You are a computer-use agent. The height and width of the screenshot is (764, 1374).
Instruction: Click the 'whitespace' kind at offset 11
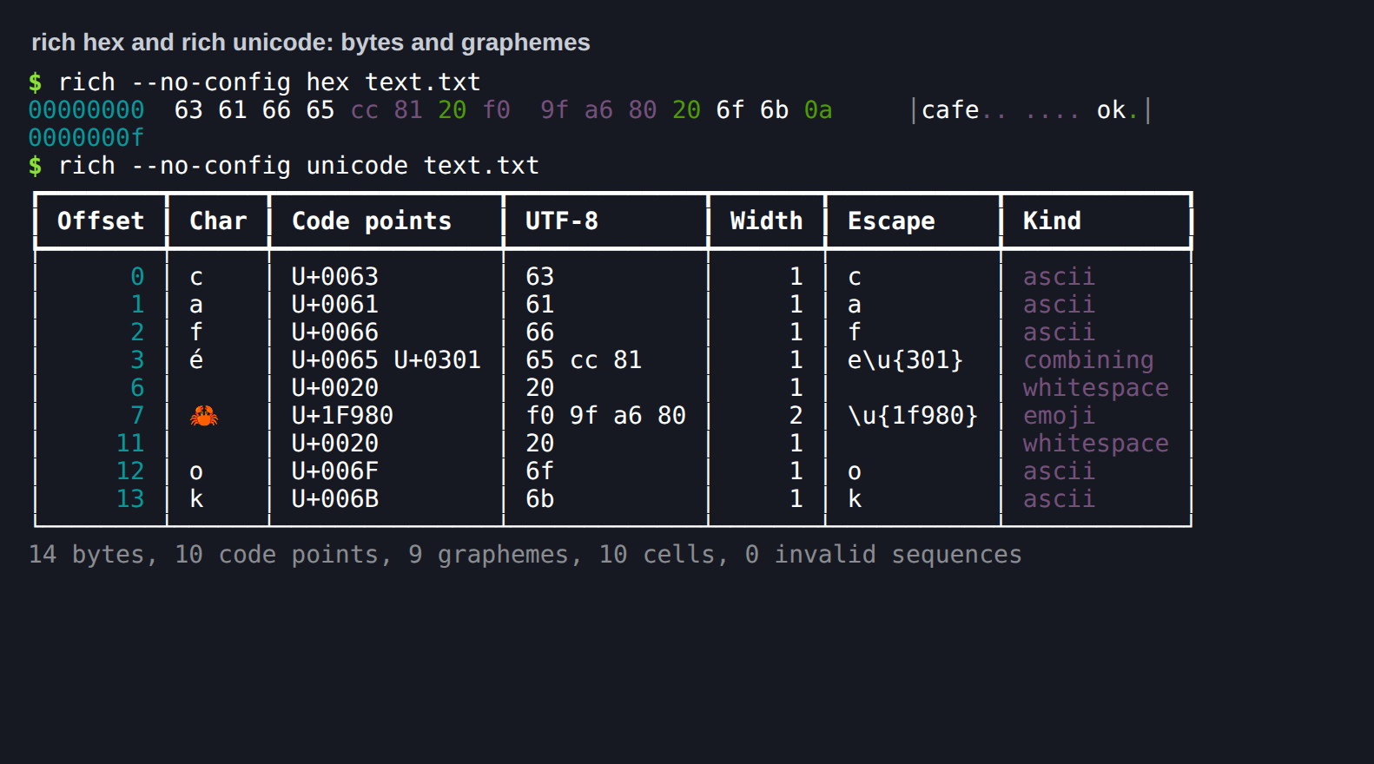tap(1095, 444)
